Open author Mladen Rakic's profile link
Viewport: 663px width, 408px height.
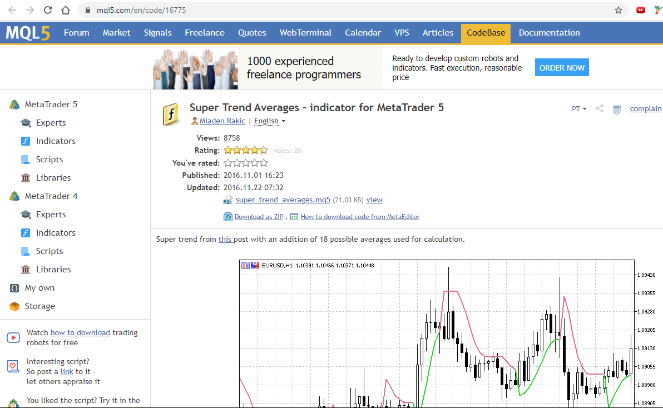(222, 121)
